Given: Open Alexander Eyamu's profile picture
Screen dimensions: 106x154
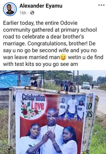Looking at the screenshot, I should point(10,9).
